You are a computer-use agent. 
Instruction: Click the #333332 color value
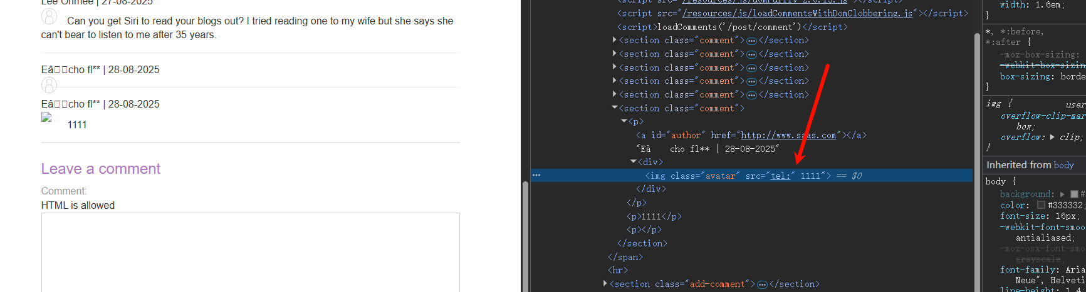tap(1066, 205)
